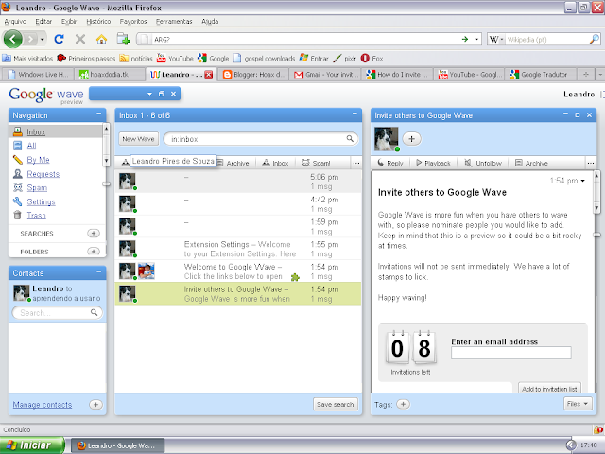Viewport: 605px width, 454px height.
Task: Add a new contact with plus button
Action: coord(95,404)
